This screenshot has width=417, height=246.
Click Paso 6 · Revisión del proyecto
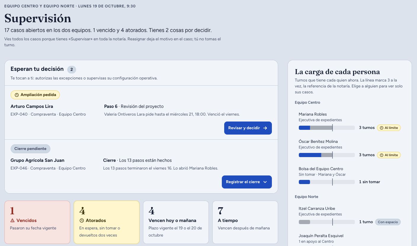coord(134,106)
